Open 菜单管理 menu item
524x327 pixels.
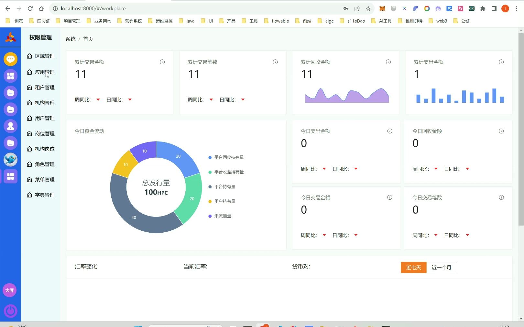point(41,180)
